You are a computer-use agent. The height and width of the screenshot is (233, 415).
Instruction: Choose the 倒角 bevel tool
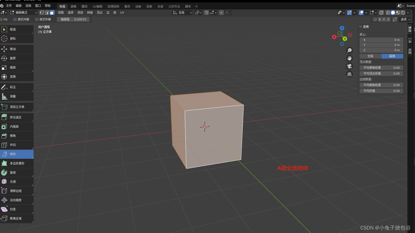(x=17, y=136)
